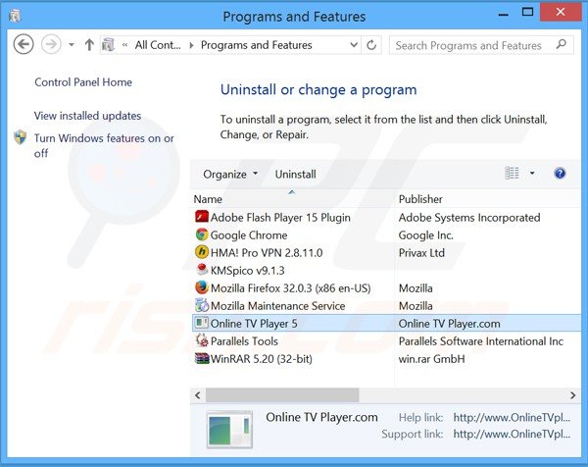
Task: Click the Mozilla Firefox icon
Action: [202, 287]
